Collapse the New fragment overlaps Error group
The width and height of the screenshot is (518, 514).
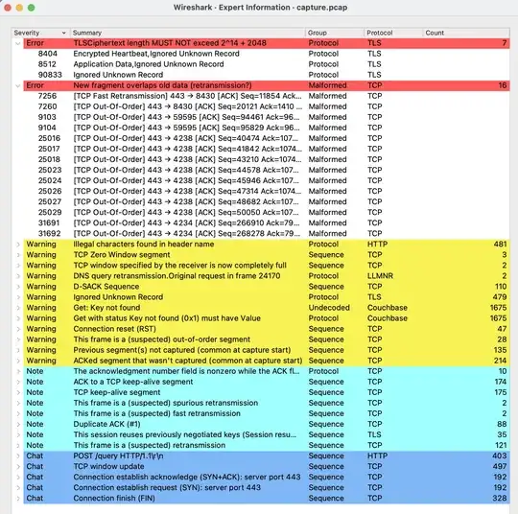coord(18,85)
